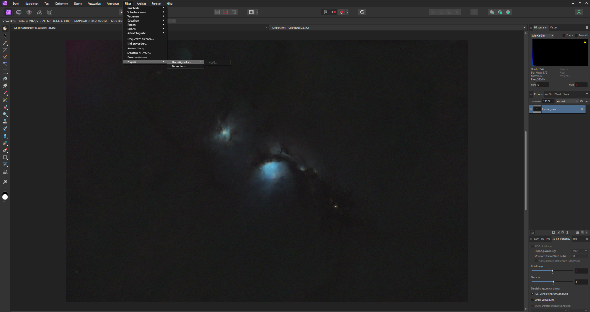
Task: Click the Select All toolbar icon
Action: (x=218, y=12)
